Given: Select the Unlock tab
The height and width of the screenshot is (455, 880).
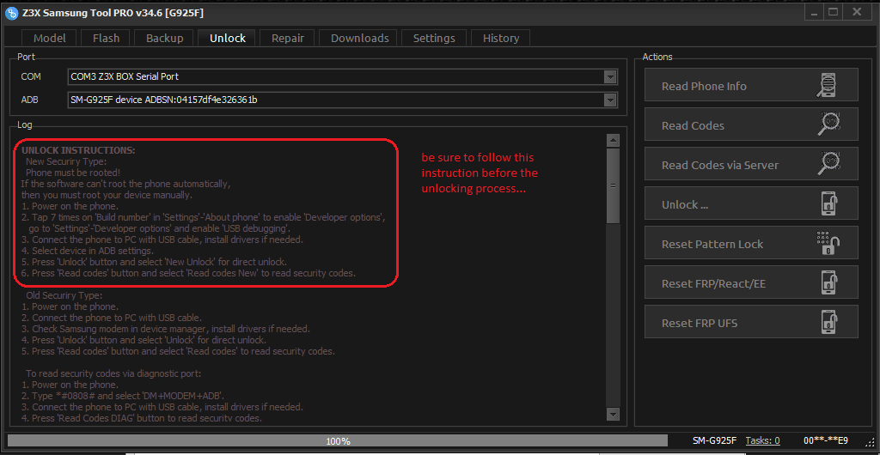Looking at the screenshot, I should (x=227, y=38).
